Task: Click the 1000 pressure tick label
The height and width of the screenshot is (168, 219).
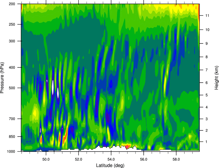Action: 11,151
